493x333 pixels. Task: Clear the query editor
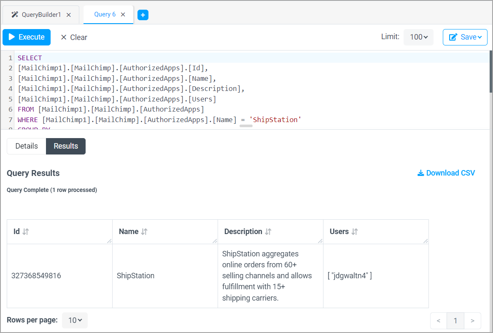[x=73, y=37]
